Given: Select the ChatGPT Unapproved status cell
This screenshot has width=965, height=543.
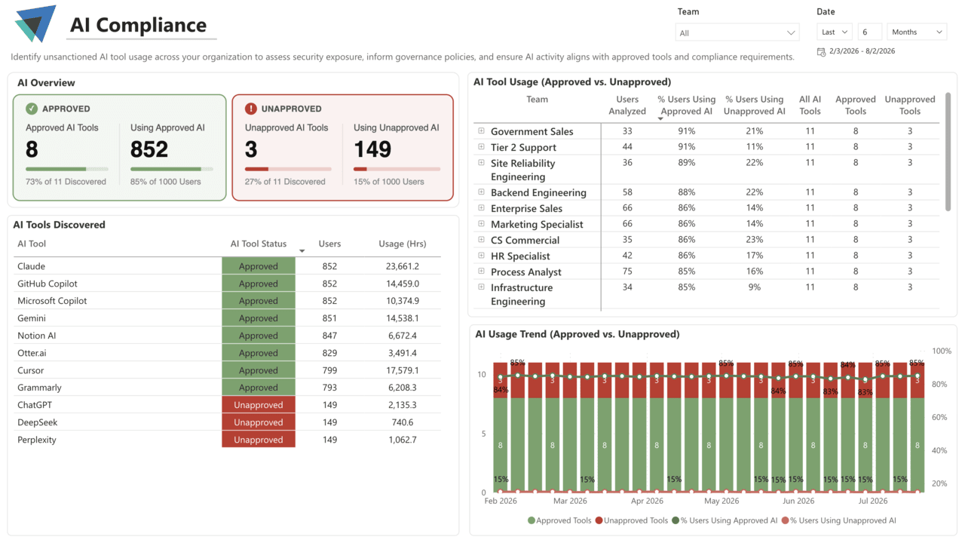Looking at the screenshot, I should click(x=259, y=405).
